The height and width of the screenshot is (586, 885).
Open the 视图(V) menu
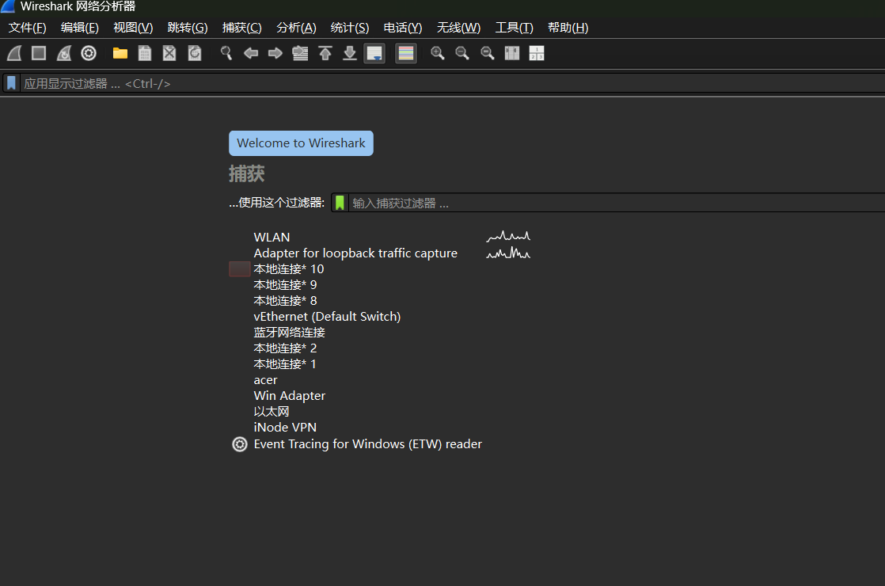[133, 28]
